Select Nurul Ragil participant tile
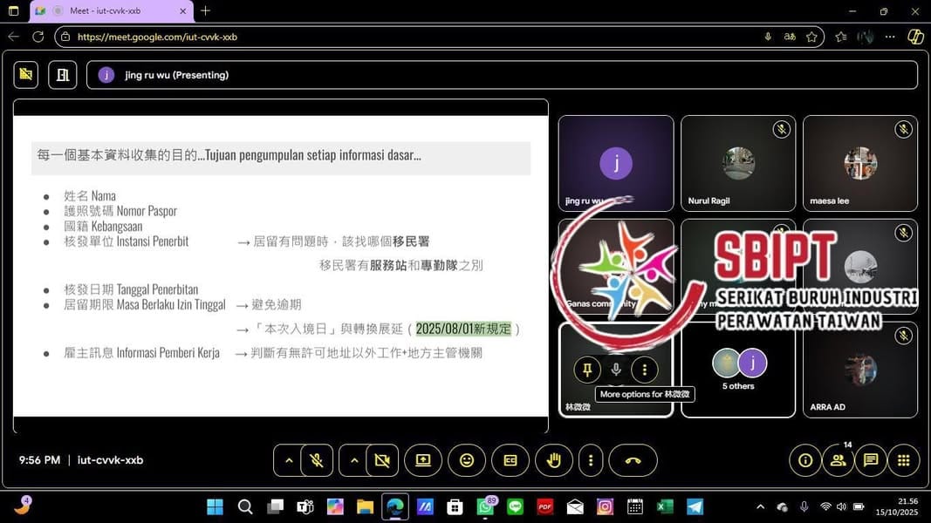Image resolution: width=931 pixels, height=523 pixels. [738, 163]
